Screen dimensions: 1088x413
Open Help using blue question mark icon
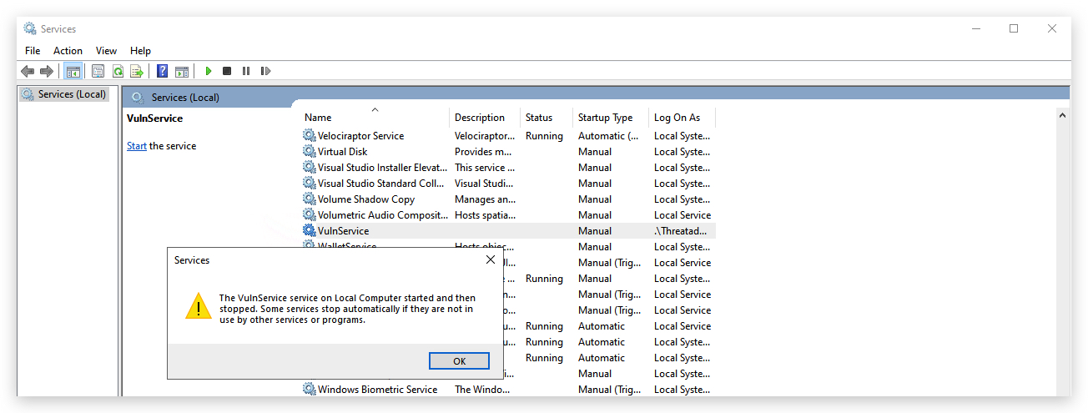[x=163, y=72]
